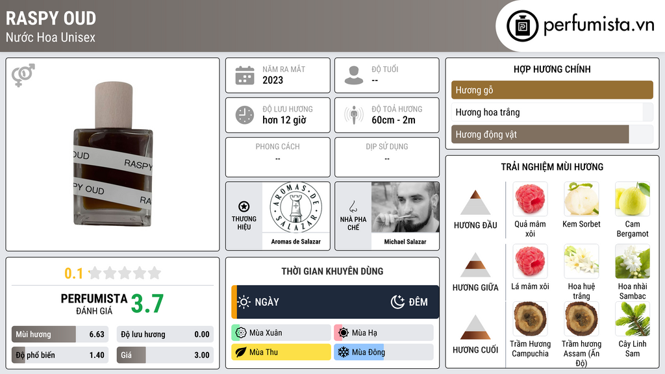Click the PHONG CÁCH style box
The width and height of the screenshot is (665, 374).
pos(278,157)
